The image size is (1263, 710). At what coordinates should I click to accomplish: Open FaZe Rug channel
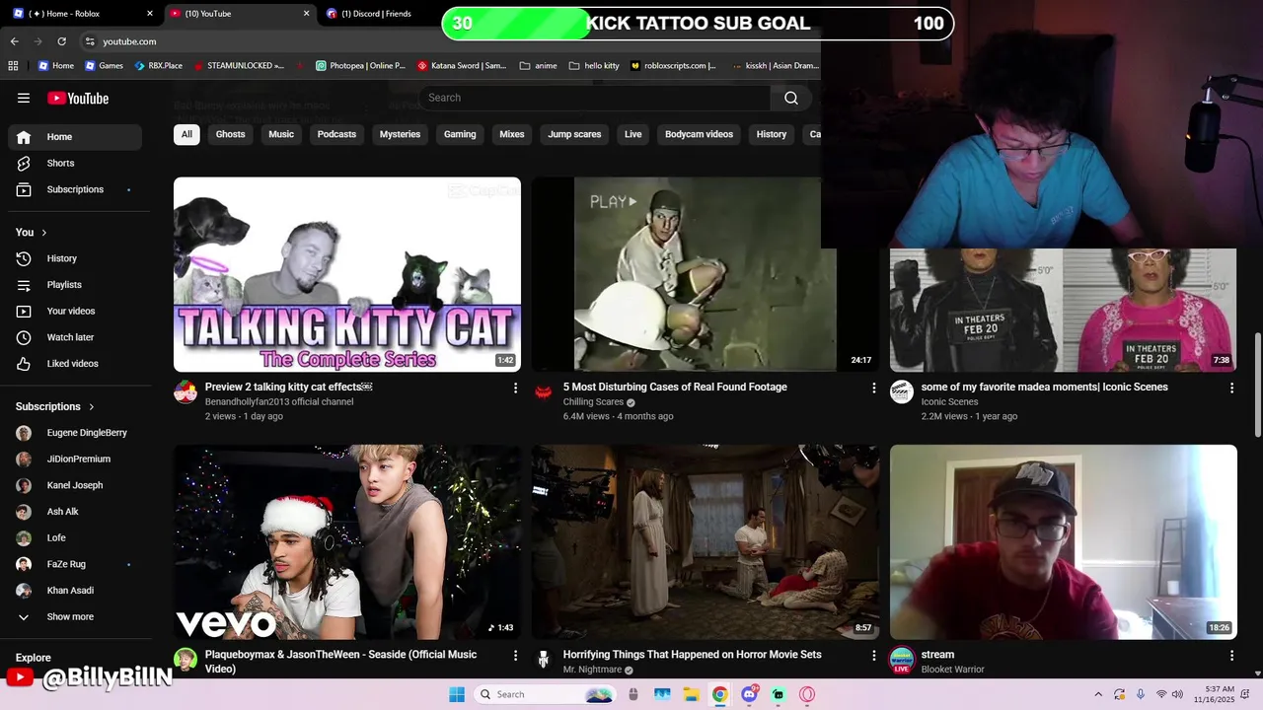[75, 564]
